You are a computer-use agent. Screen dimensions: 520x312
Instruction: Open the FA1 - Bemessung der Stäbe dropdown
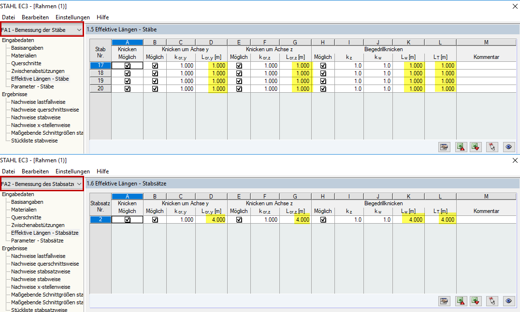(42, 29)
